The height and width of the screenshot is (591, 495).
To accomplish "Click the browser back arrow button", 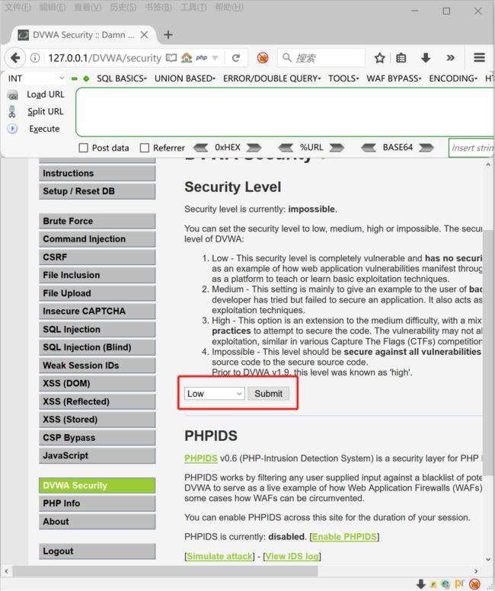I will [x=15, y=58].
